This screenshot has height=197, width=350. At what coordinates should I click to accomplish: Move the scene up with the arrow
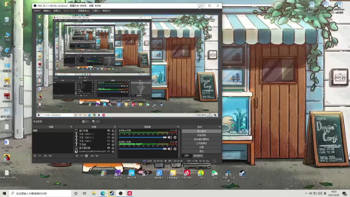45,156
